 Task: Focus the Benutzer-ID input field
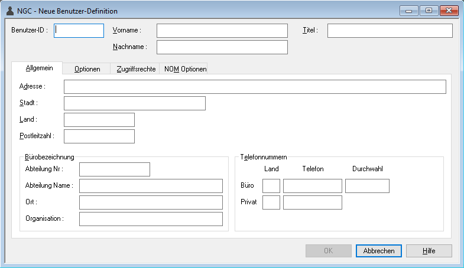pyautogui.click(x=79, y=31)
